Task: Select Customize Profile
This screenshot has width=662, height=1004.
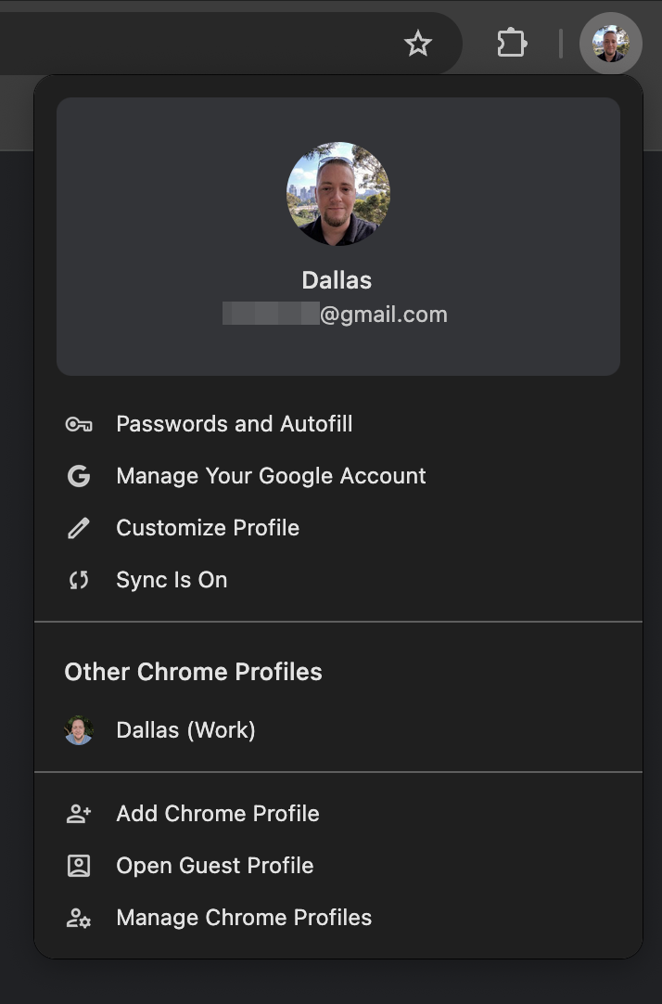Action: (x=338, y=528)
